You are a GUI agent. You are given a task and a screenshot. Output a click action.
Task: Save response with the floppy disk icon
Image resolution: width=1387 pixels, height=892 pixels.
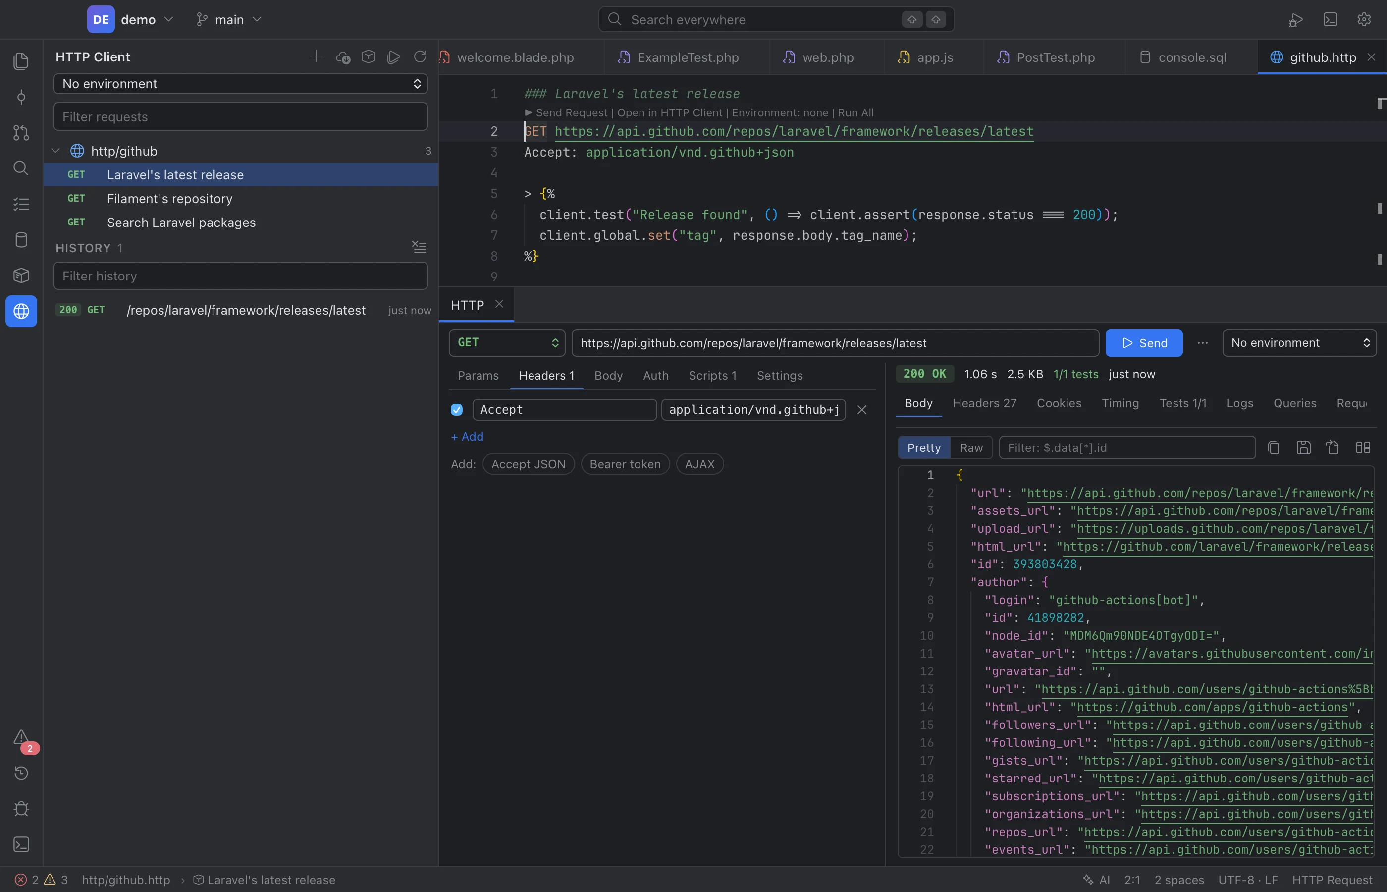pos(1303,448)
